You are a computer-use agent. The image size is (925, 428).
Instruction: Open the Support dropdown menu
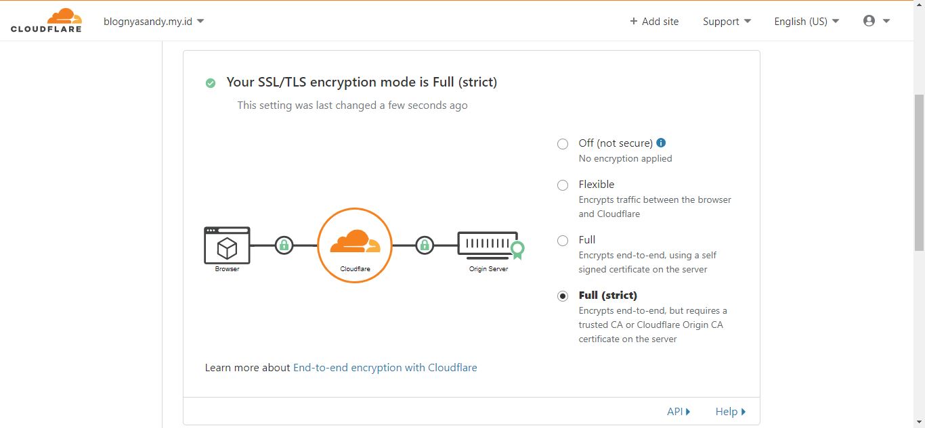point(727,21)
